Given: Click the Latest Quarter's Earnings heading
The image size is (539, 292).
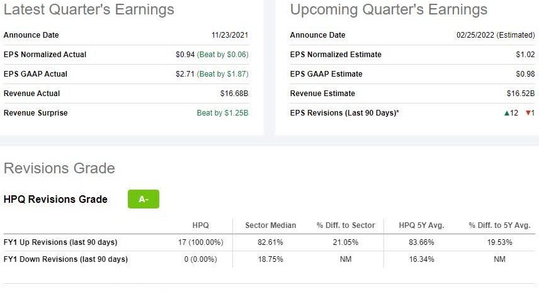Looking at the screenshot, I should point(89,10).
